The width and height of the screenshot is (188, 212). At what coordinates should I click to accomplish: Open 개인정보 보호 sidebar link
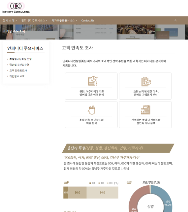pyautogui.click(x=17, y=76)
